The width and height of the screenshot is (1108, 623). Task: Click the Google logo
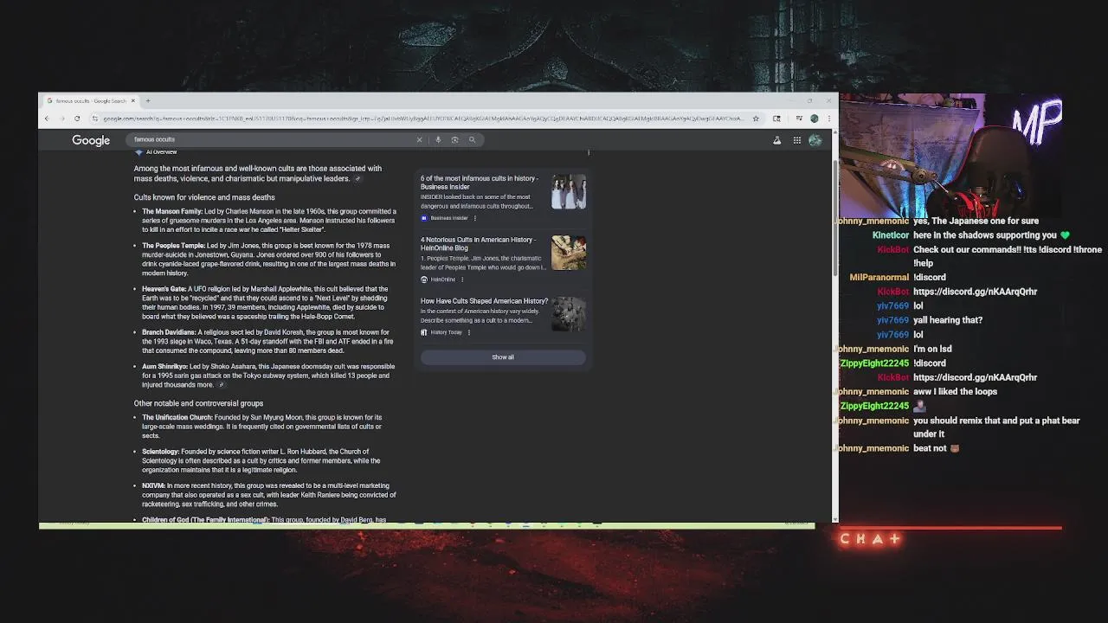coord(91,140)
